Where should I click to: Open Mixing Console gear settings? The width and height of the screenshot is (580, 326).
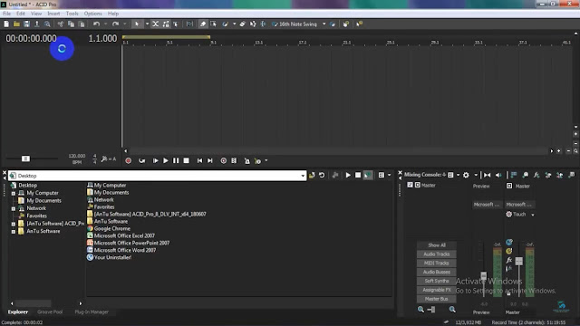(x=466, y=175)
